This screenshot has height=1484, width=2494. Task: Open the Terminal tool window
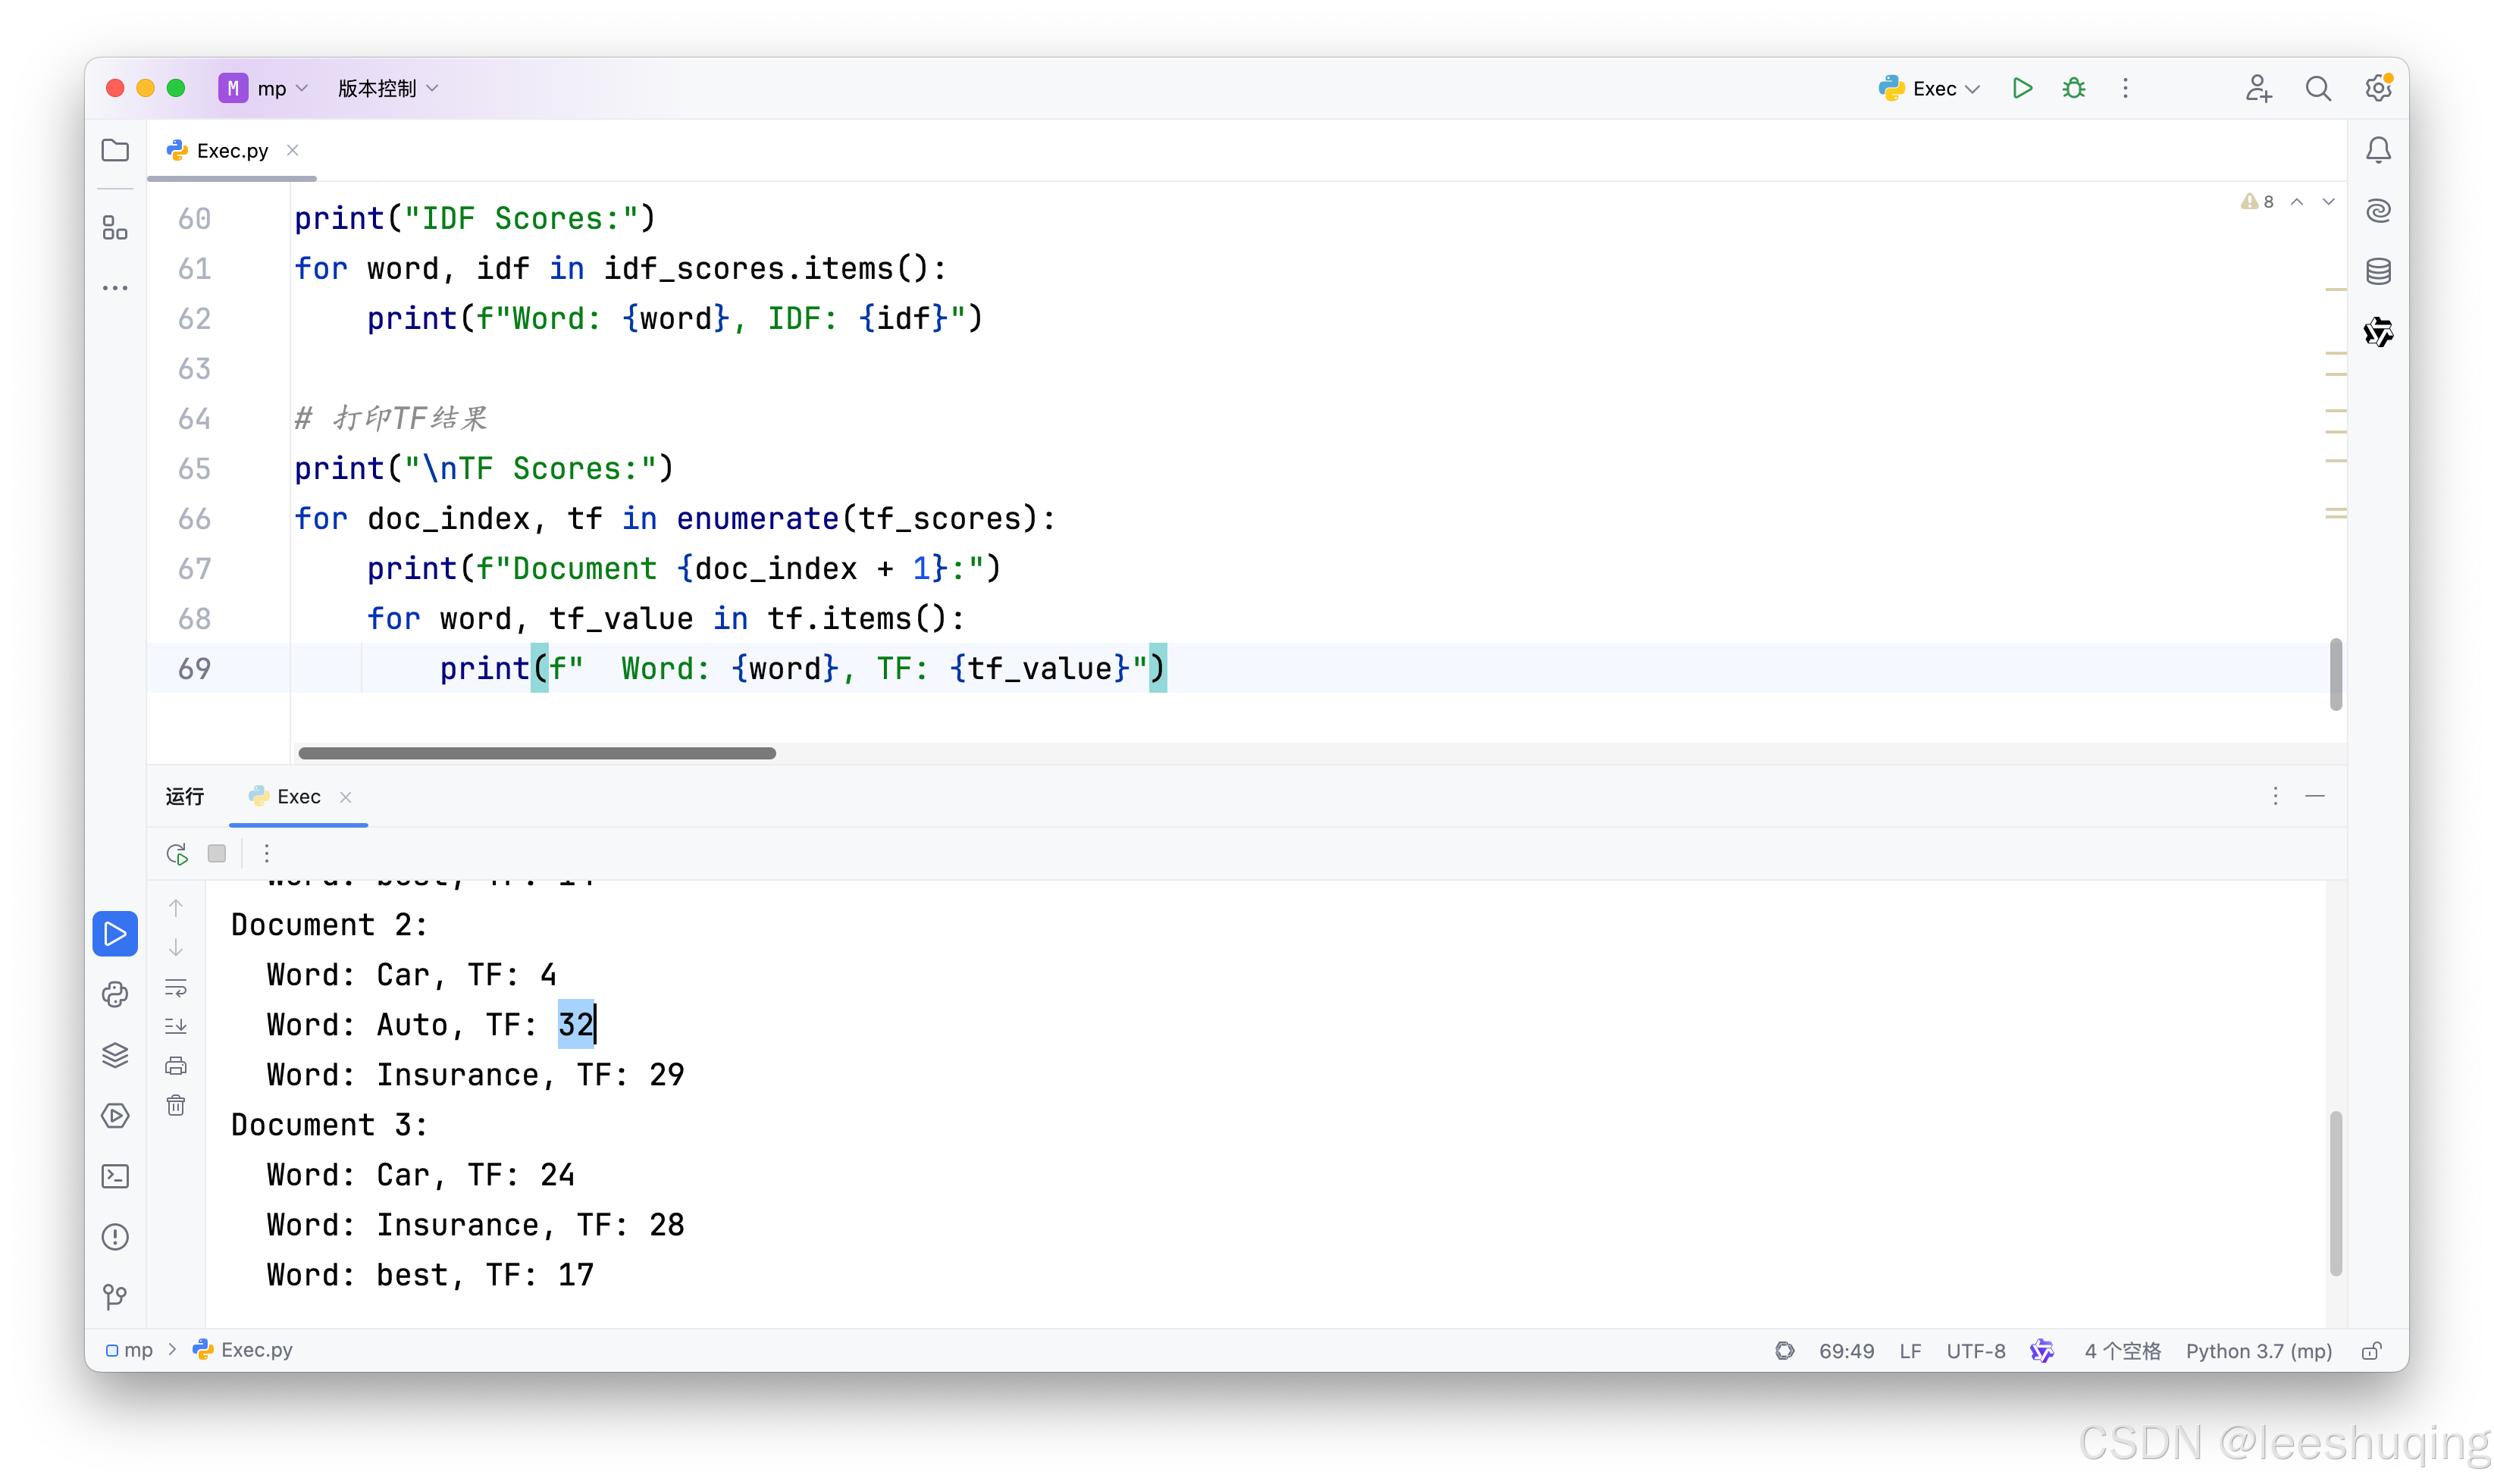coord(115,1176)
